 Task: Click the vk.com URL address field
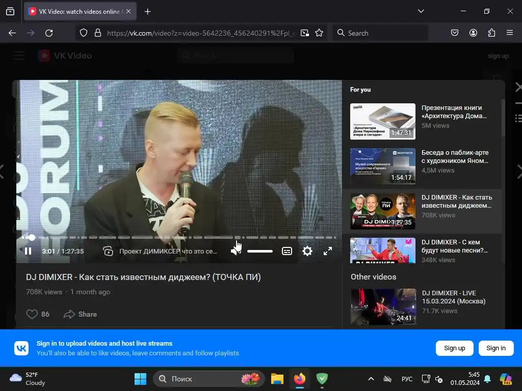[201, 33]
